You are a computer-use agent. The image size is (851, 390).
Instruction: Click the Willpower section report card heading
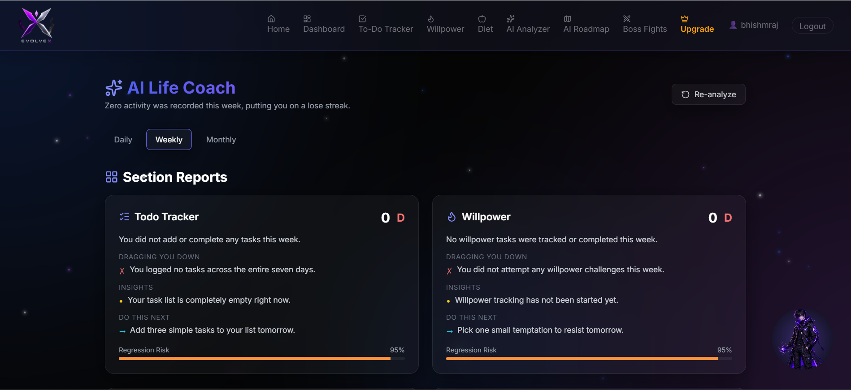pyautogui.click(x=486, y=217)
